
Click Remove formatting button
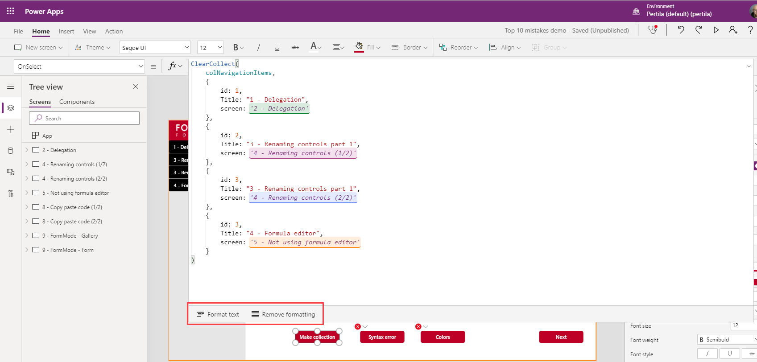(x=283, y=314)
